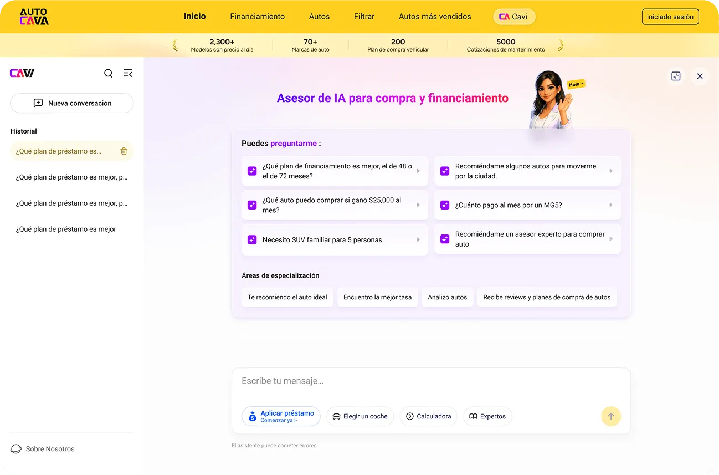Open the Calculadora tool

click(x=429, y=416)
